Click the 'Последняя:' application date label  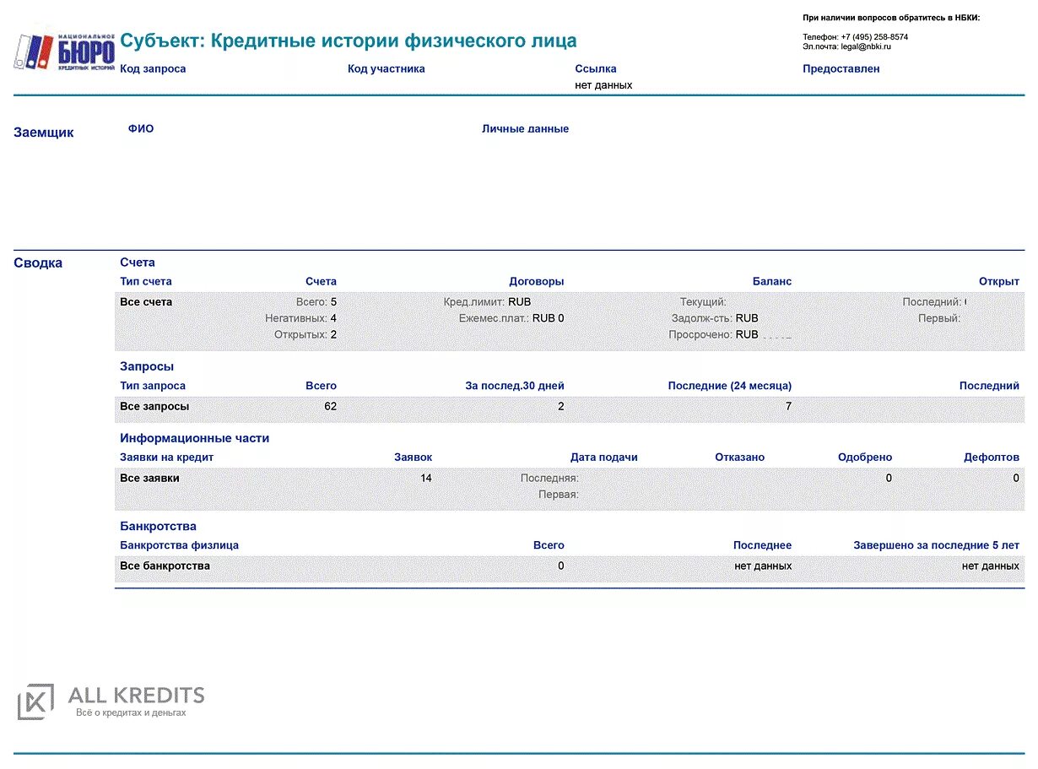(549, 479)
